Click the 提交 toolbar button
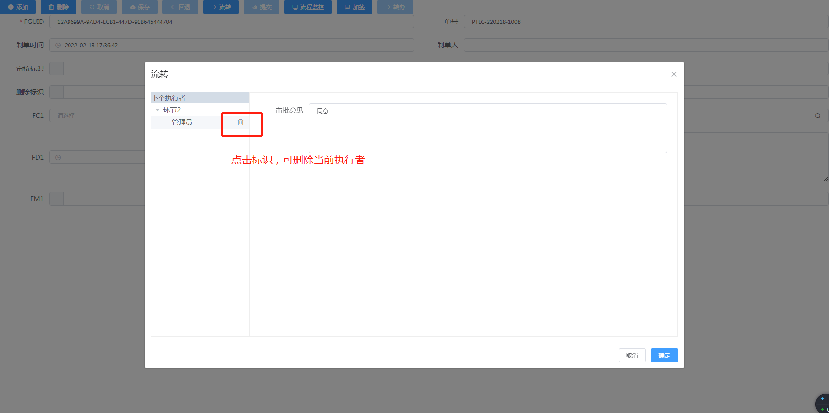Screen dimensions: 829x413 pyautogui.click(x=261, y=7)
